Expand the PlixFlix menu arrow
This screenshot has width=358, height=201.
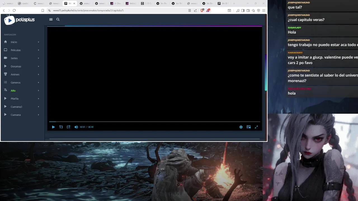click(x=39, y=99)
